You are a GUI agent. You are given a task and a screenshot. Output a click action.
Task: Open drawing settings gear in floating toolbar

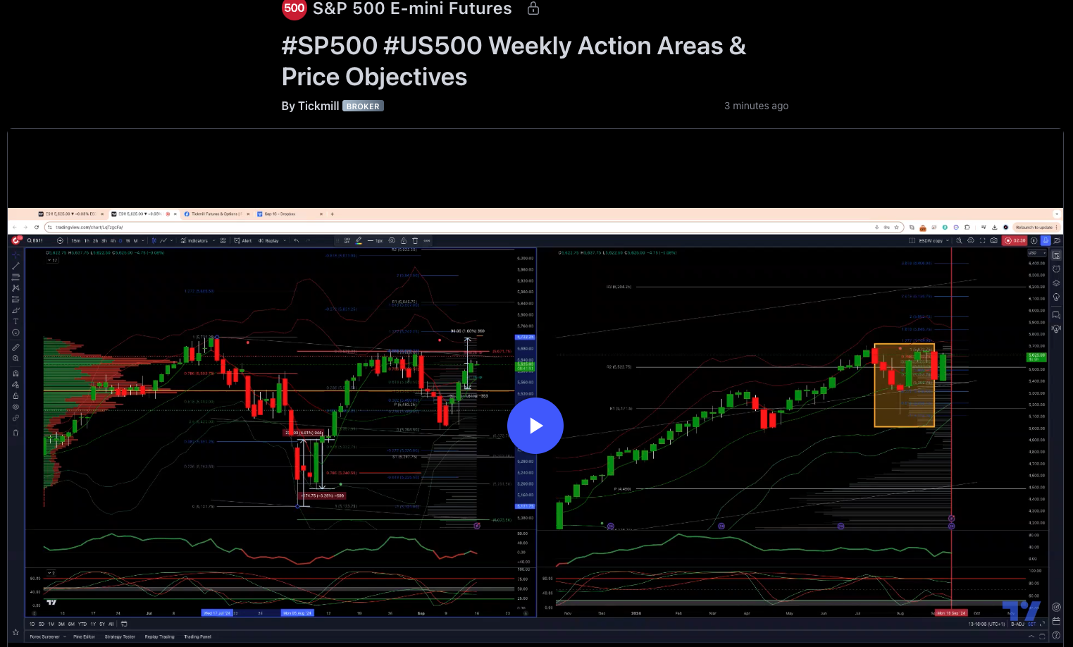pos(392,240)
